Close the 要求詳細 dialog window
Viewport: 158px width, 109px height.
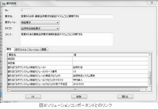[152, 2]
